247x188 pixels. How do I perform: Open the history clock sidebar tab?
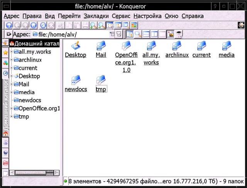pyautogui.click(x=5, y=73)
